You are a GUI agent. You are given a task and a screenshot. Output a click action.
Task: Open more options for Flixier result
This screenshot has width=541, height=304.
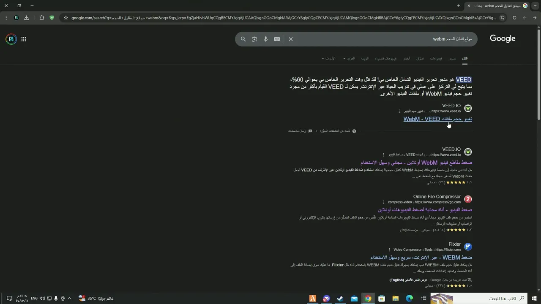click(389, 250)
